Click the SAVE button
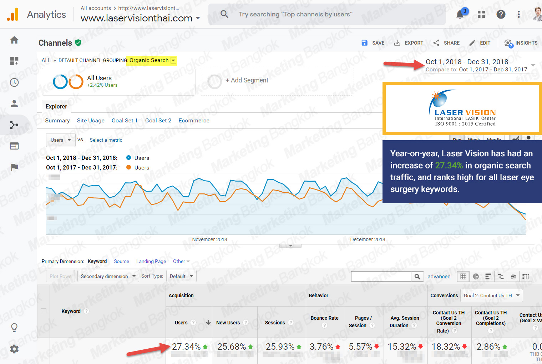 click(373, 43)
